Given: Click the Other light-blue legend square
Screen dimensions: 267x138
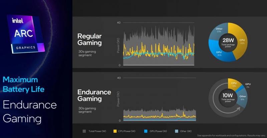Looking at the screenshot, I should [177, 131].
